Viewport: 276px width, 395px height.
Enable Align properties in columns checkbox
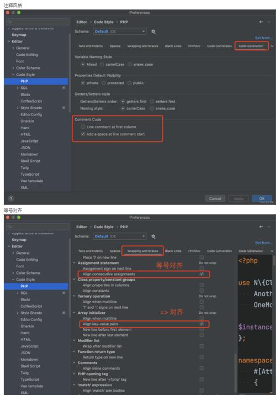click(x=201, y=285)
